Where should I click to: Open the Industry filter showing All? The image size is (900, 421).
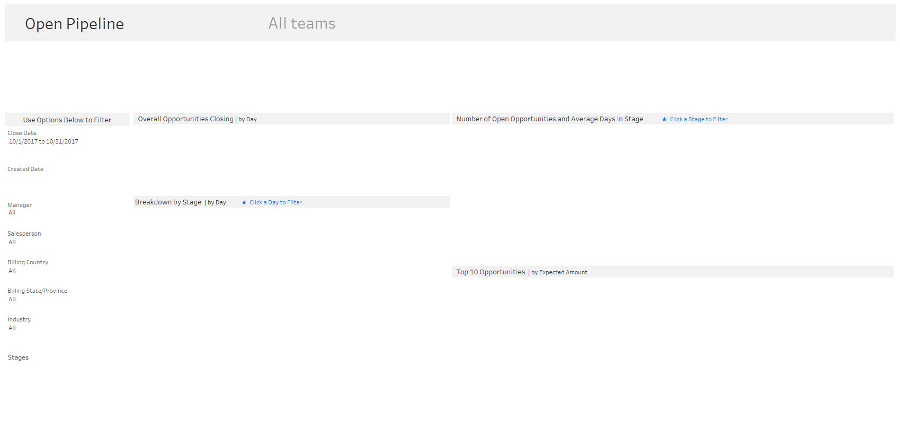click(x=12, y=328)
